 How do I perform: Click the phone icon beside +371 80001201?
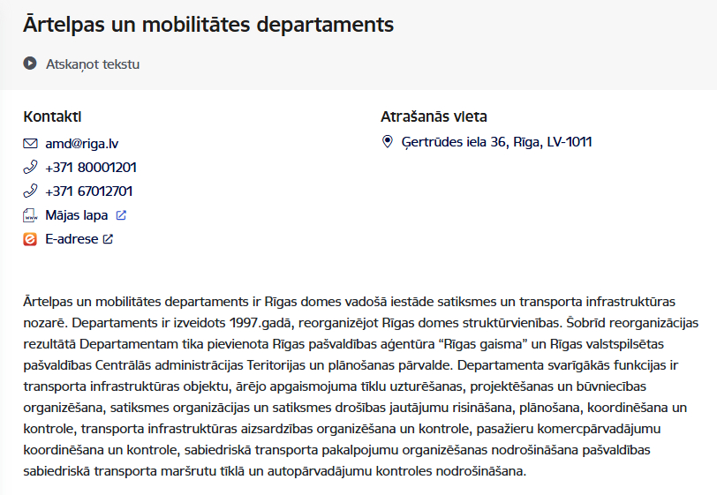point(30,167)
